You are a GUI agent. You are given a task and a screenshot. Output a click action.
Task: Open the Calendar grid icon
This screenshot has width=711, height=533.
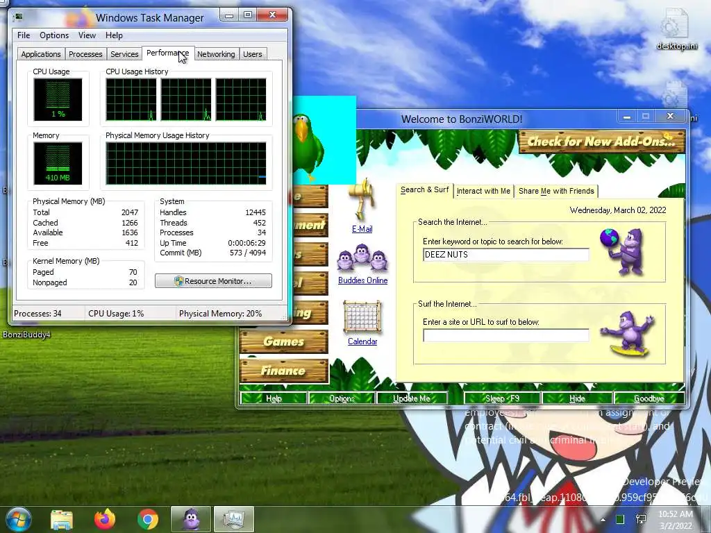(x=362, y=316)
